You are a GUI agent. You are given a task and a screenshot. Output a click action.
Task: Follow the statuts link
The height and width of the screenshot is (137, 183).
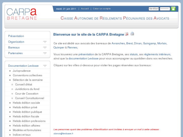pos(134,54)
